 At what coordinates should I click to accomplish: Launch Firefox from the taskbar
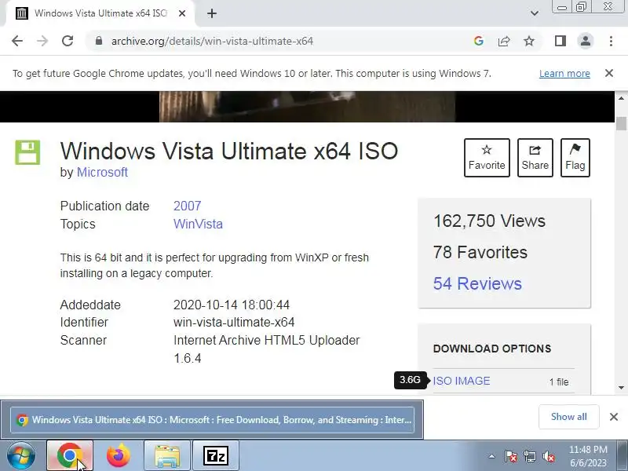[x=119, y=456]
